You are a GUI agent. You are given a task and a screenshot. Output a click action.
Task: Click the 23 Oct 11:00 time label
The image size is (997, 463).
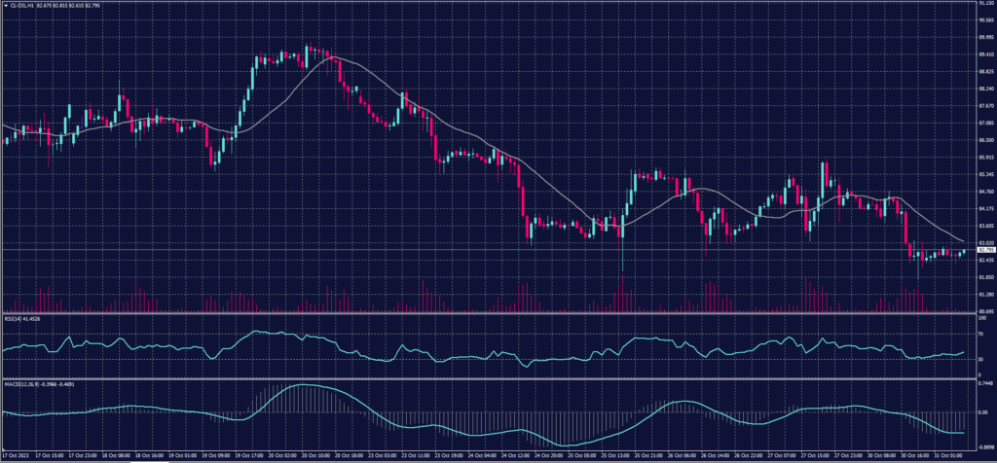(417, 454)
